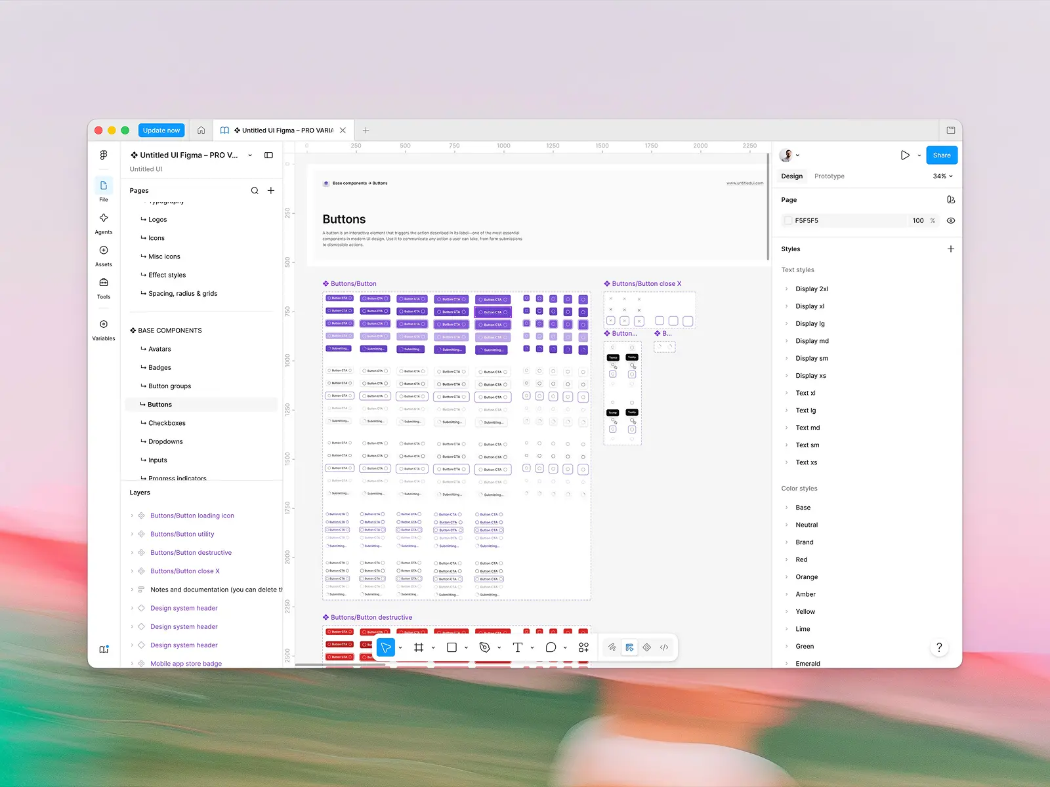Select the Move tool

point(386,647)
